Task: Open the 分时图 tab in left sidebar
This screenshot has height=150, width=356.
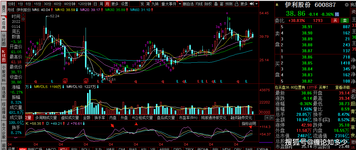Action: click(x=3, y=39)
